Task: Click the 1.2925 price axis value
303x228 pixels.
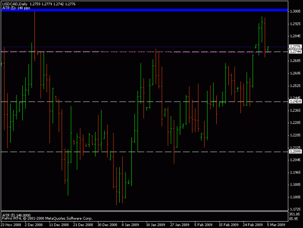Action: click(295, 24)
